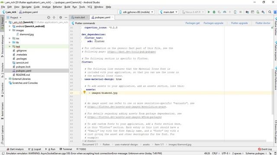Viewport: 277px width, 155px height.
Task: Click the 2 spaces indent setting
Action: point(238,153)
